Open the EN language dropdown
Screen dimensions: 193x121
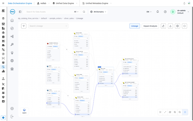(149, 12)
